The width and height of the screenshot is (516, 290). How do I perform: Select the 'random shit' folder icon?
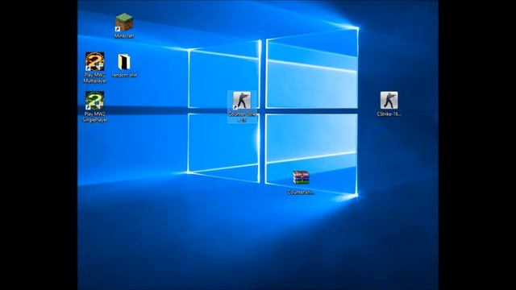(x=124, y=62)
